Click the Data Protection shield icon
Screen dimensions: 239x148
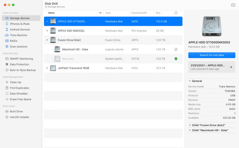click(x=7, y=64)
